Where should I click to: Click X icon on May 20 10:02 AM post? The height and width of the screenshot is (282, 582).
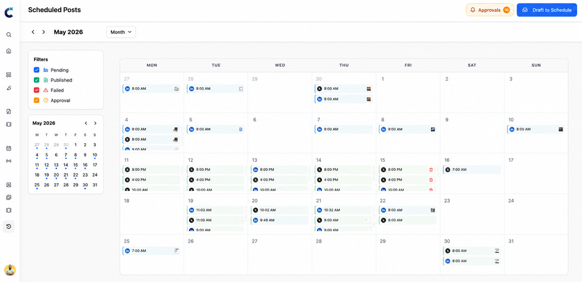(x=255, y=210)
